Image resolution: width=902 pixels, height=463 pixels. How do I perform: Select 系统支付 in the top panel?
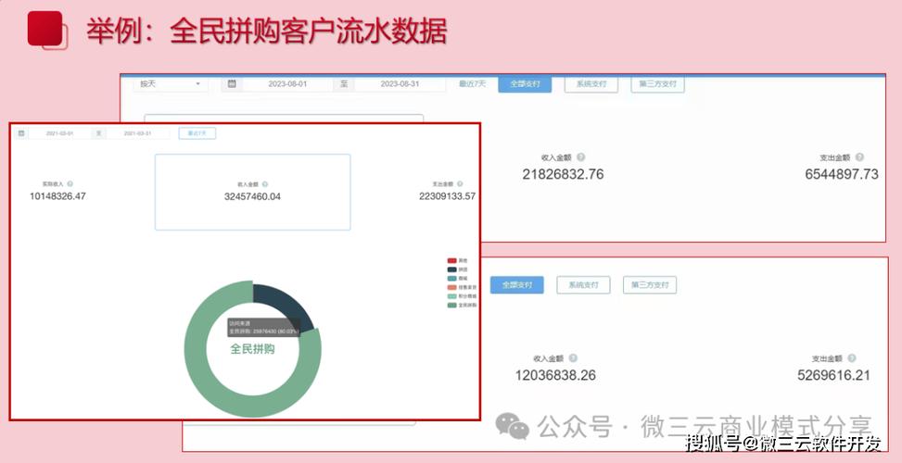(x=591, y=84)
